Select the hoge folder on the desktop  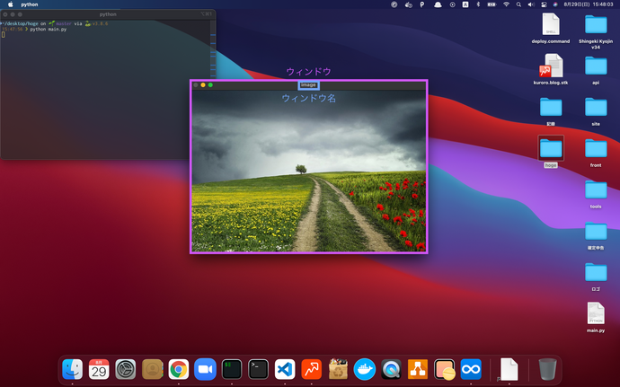click(x=551, y=152)
